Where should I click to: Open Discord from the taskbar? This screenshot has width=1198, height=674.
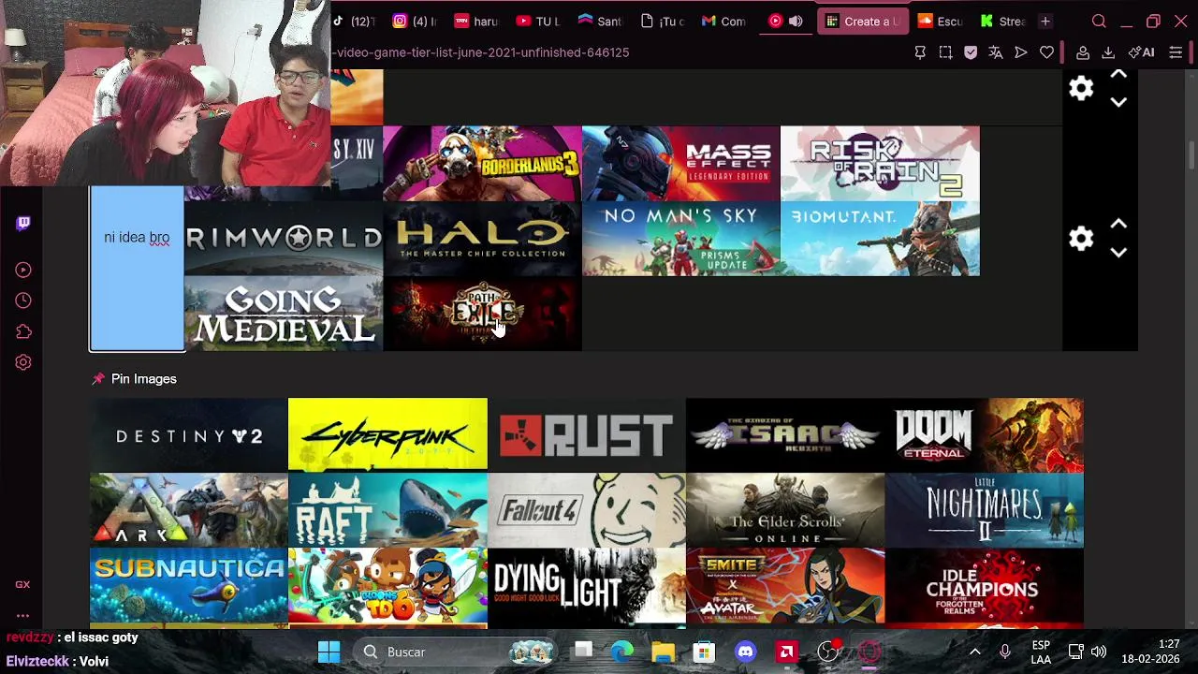click(745, 652)
